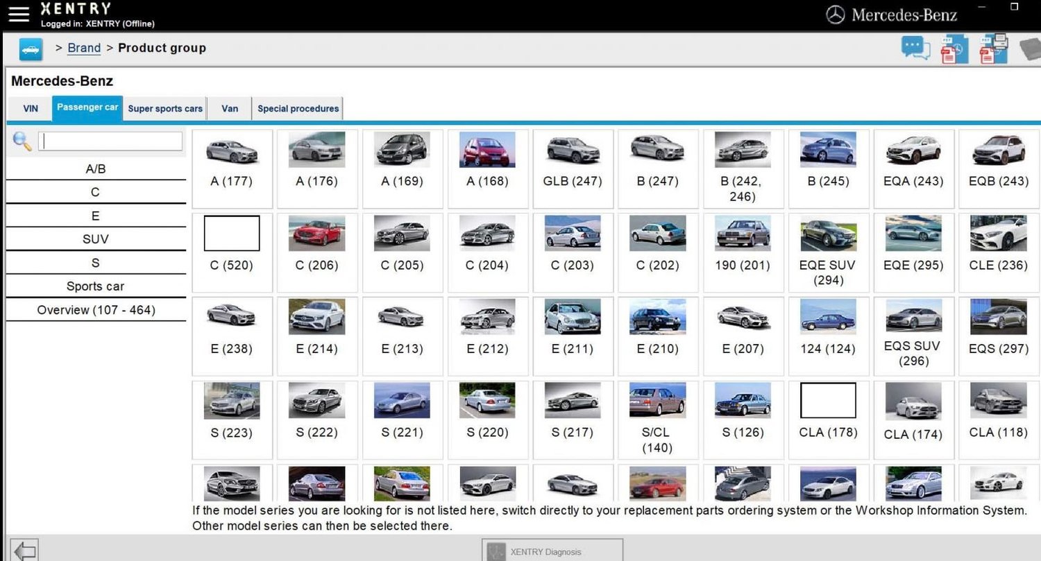Screen dimensions: 1041x561
Task: Select the C (520) tile with blank image
Action: [x=232, y=252]
